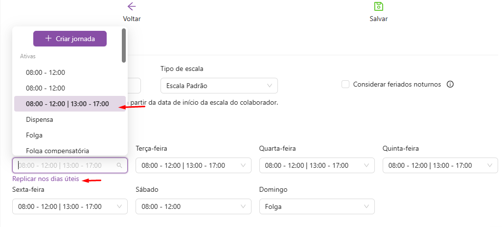Click the search icon in Segunda-feira field
The image size is (504, 227).
point(119,165)
